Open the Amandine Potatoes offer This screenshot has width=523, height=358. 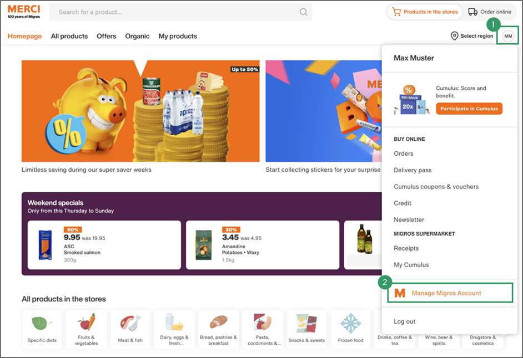tap(263, 245)
